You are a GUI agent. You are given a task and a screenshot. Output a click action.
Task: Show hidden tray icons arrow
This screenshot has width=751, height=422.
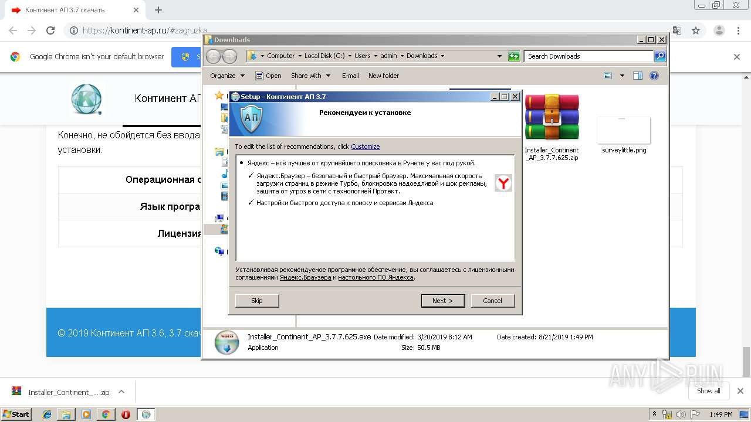[653, 414]
